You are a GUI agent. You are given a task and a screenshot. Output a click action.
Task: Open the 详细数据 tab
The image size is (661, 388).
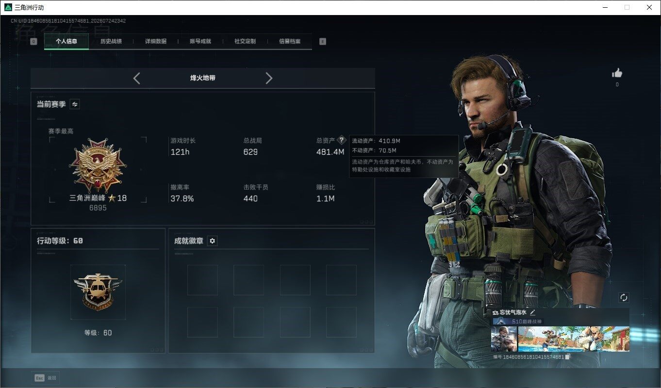[x=156, y=41]
